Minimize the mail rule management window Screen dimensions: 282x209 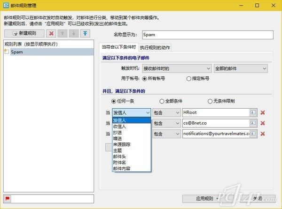click(x=241, y=5)
